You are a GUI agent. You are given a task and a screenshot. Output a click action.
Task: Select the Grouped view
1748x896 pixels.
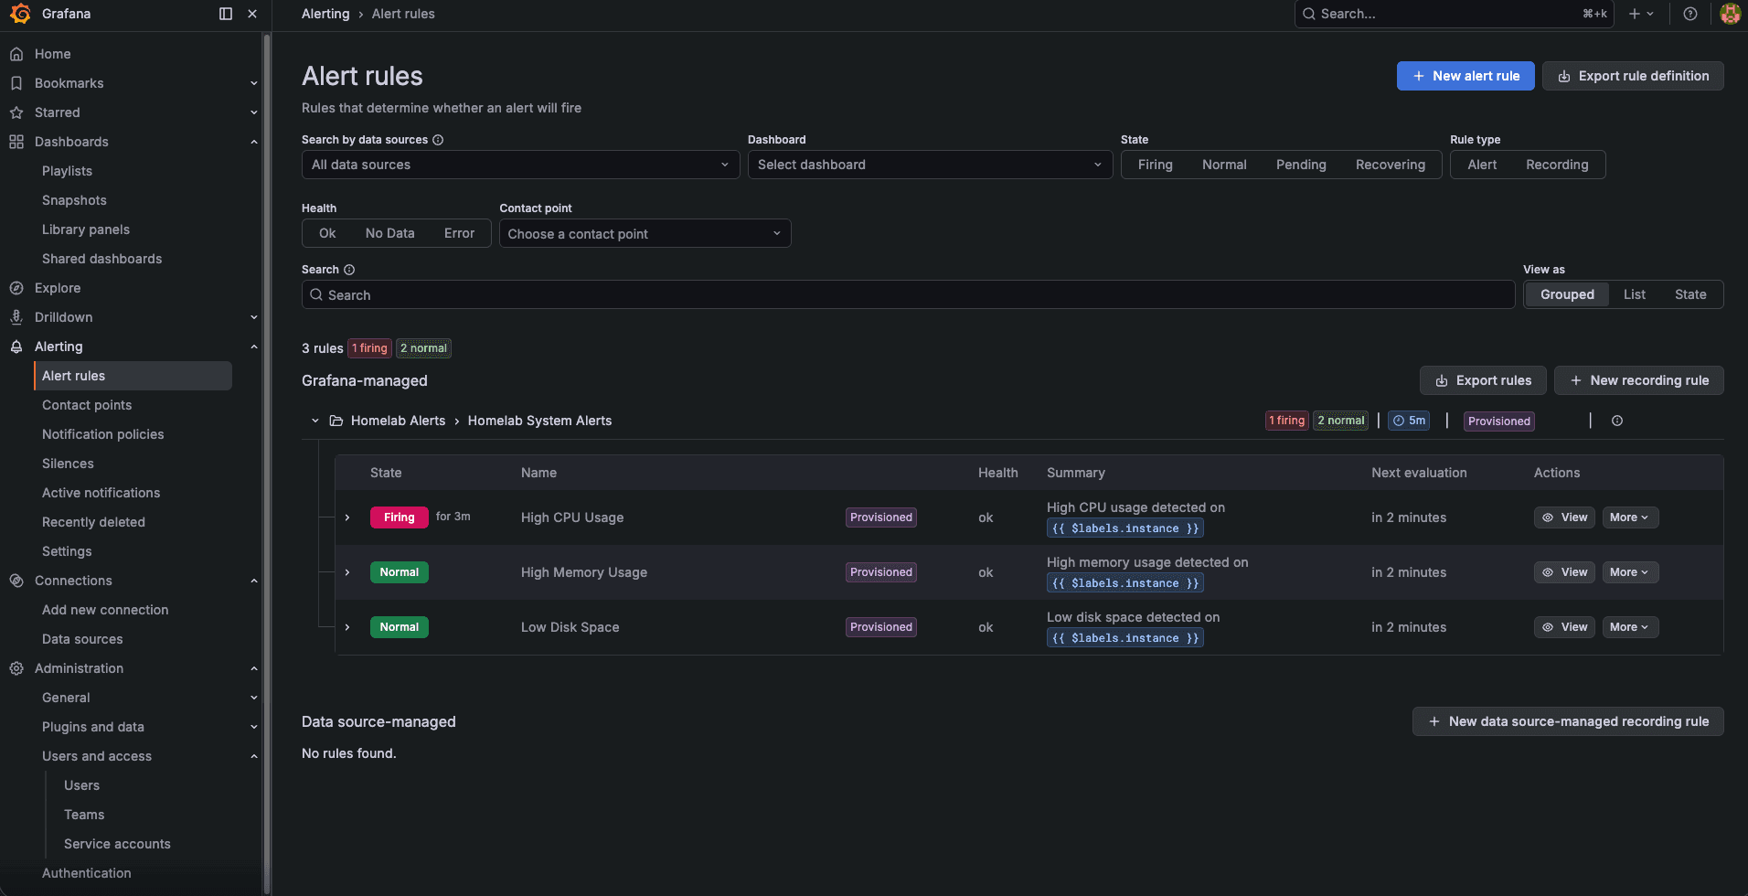tap(1567, 294)
